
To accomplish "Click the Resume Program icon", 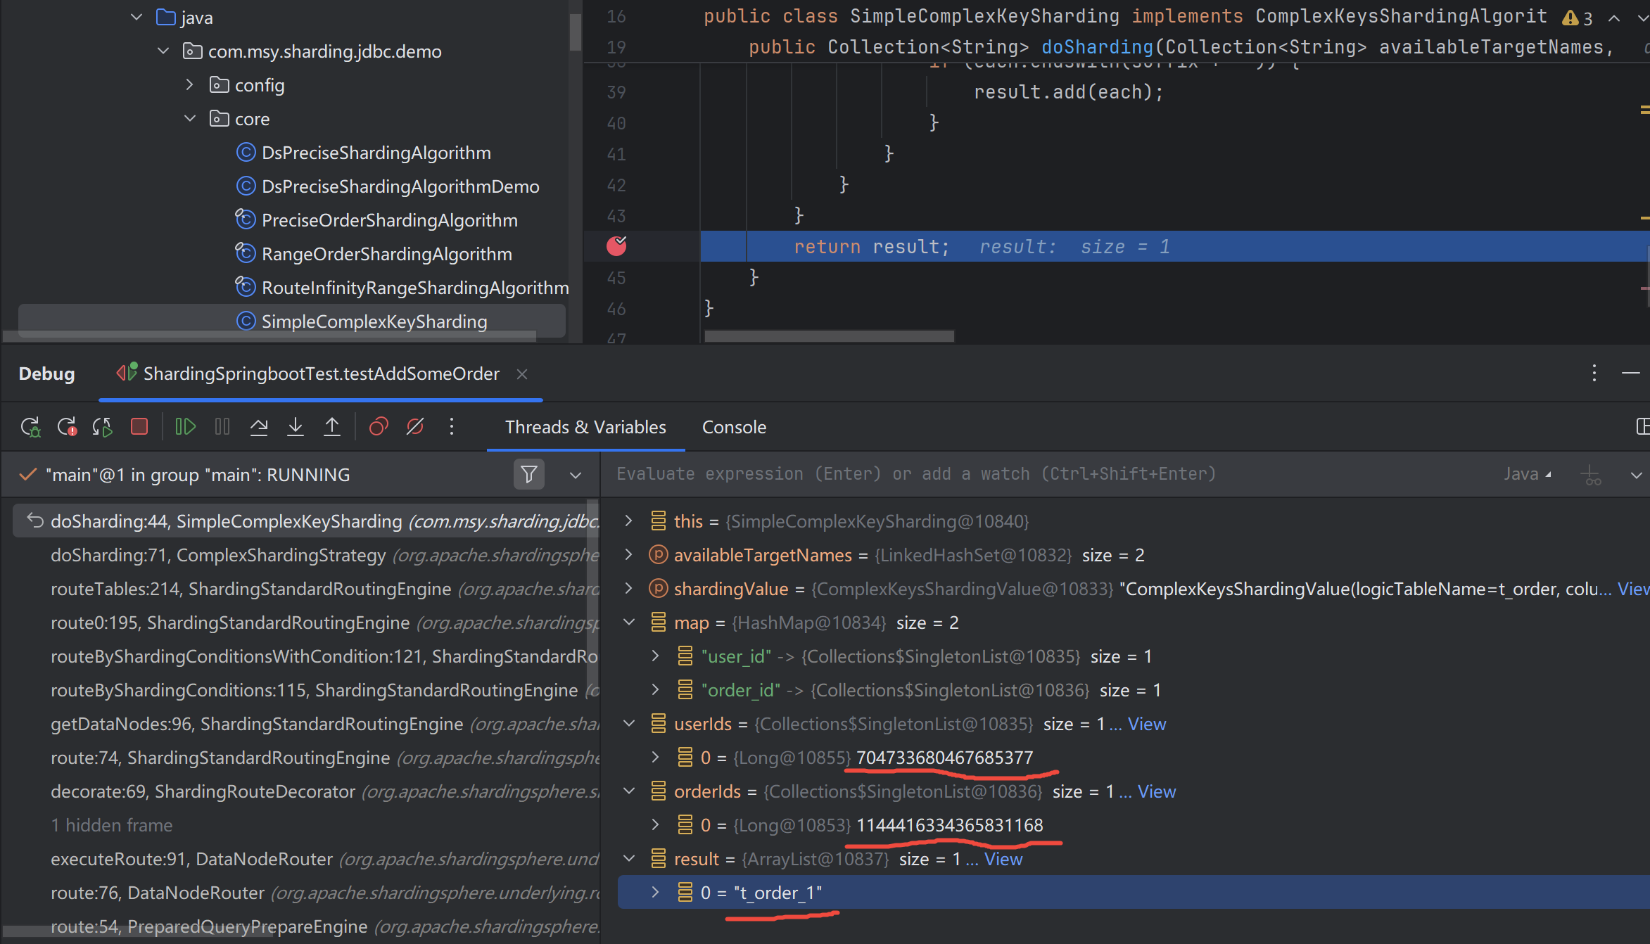I will (x=185, y=427).
